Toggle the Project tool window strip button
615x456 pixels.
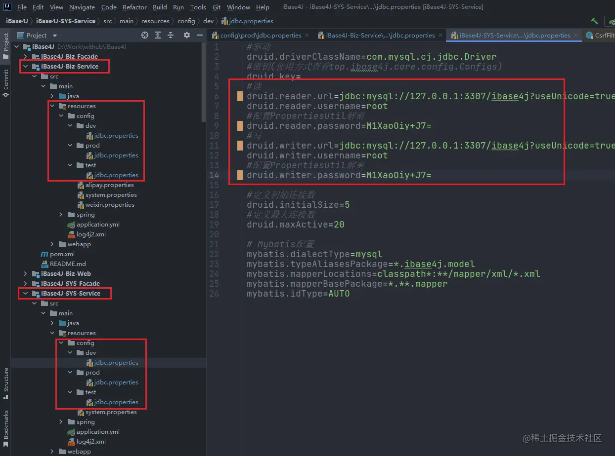(x=5, y=46)
